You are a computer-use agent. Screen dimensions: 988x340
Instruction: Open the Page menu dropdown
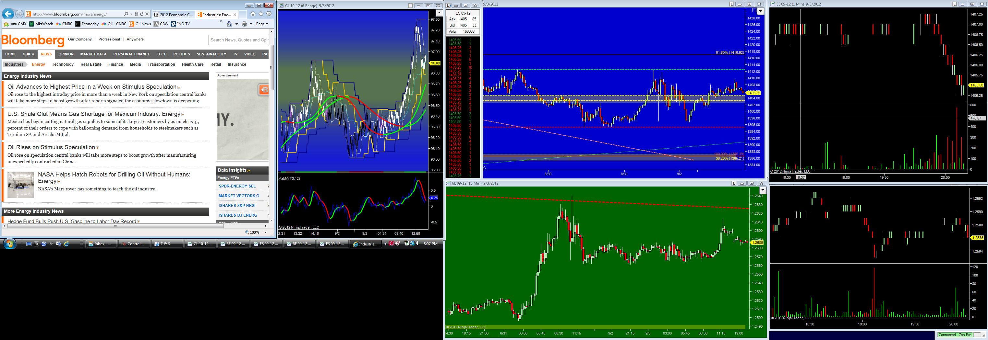[x=262, y=24]
